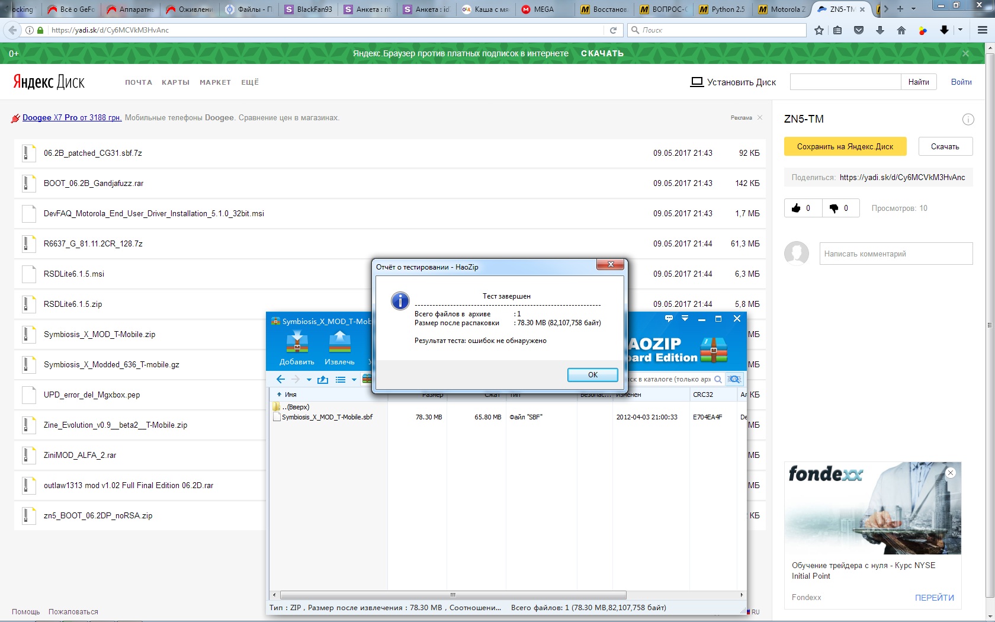995x622 pixels.
Task: Click HaoZip feedback speech bubble icon
Action: point(669,319)
